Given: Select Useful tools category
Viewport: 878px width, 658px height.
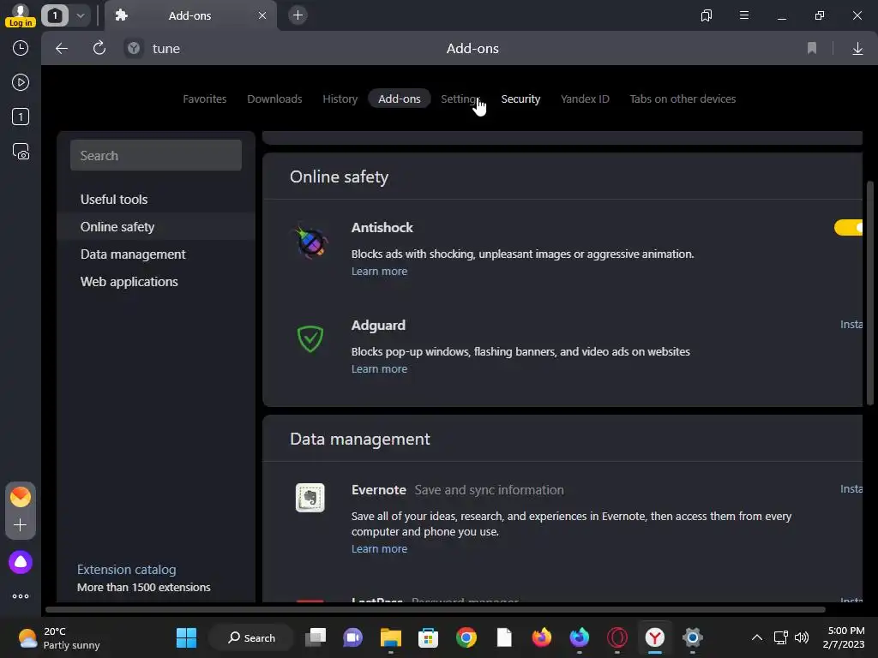Looking at the screenshot, I should (x=156, y=199).
